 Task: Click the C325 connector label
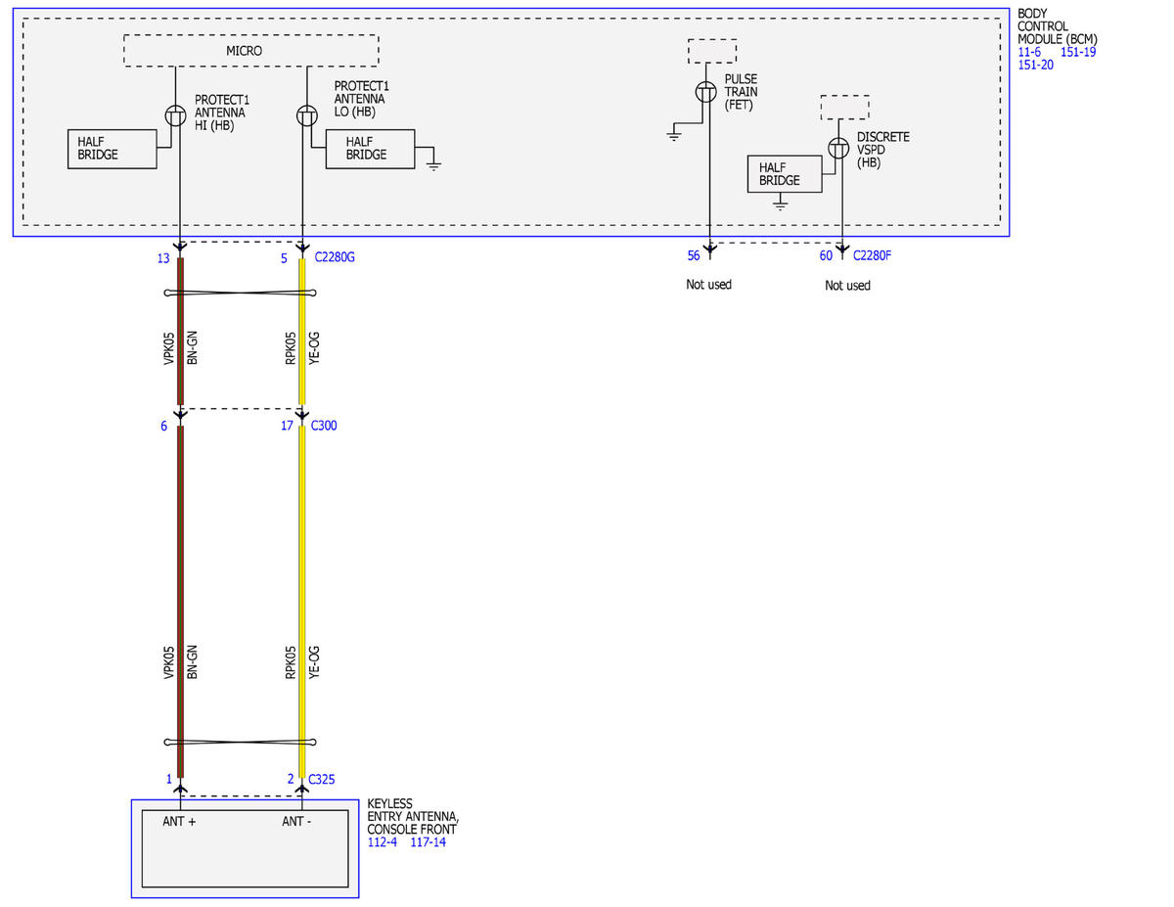(323, 779)
